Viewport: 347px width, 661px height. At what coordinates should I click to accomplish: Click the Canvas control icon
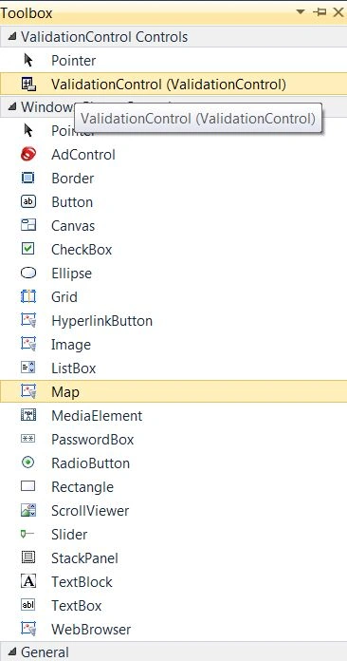click(28, 225)
